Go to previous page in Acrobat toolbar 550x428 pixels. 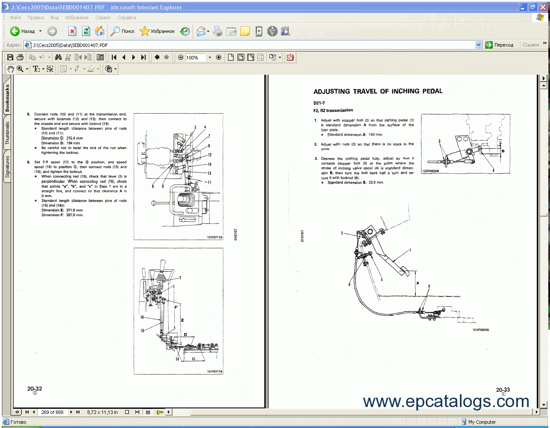pyautogui.click(x=124, y=57)
